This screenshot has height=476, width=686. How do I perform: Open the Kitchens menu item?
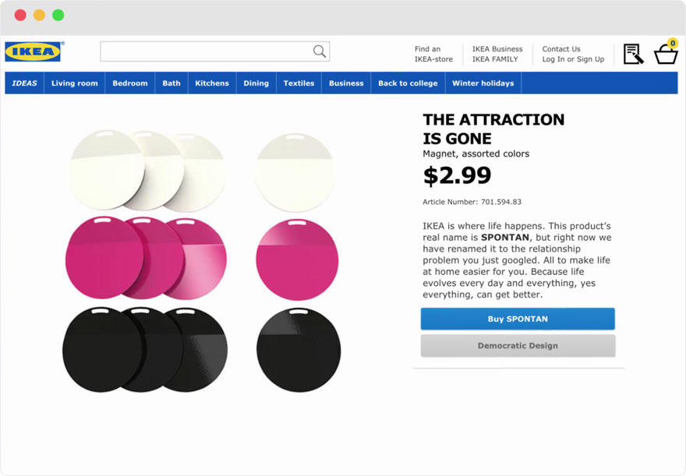[x=212, y=83]
